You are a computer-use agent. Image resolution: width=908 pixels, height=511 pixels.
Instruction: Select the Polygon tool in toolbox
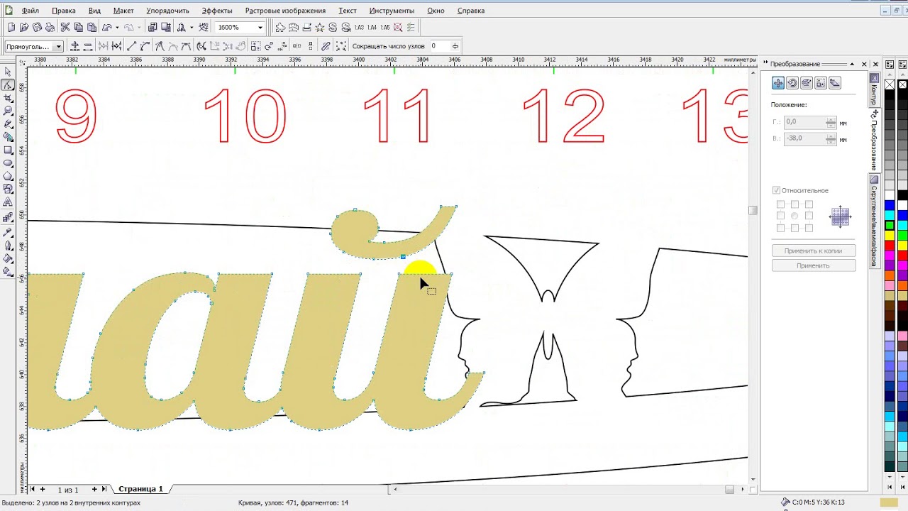(x=8, y=177)
